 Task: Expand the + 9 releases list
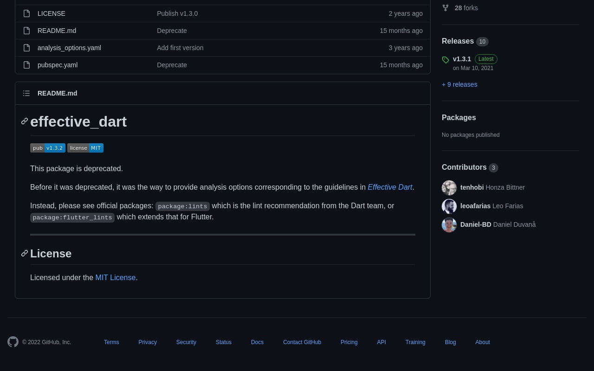[x=459, y=84]
